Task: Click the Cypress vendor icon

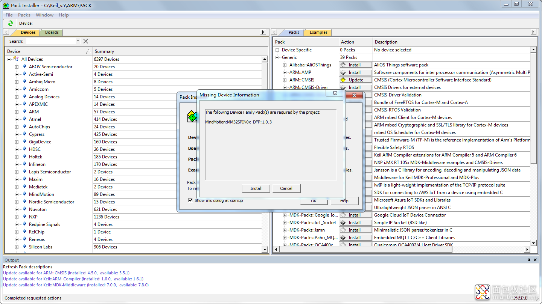Action: tap(24, 134)
